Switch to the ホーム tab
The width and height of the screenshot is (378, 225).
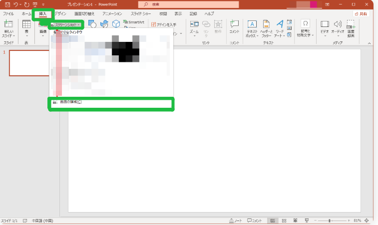click(26, 14)
